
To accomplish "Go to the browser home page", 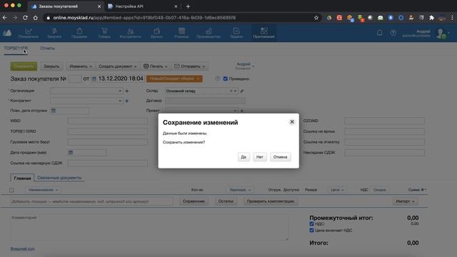I will click(35, 18).
